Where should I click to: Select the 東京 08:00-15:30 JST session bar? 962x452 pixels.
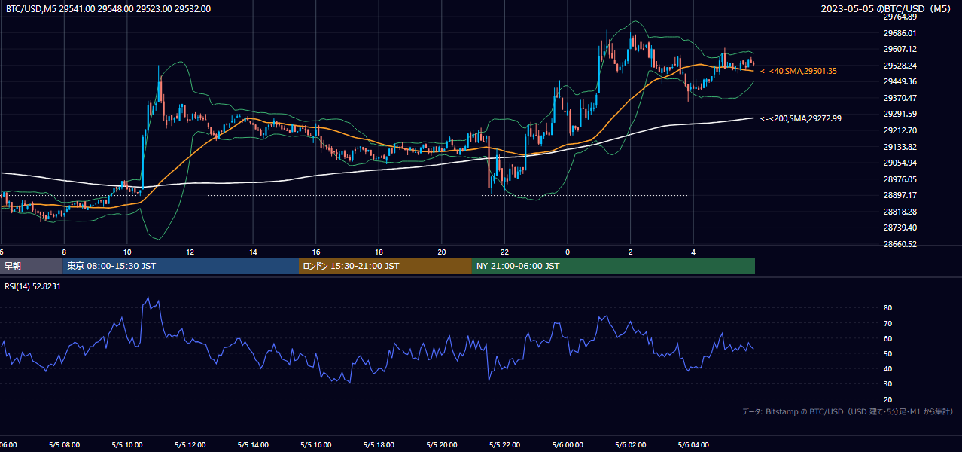[x=181, y=266]
